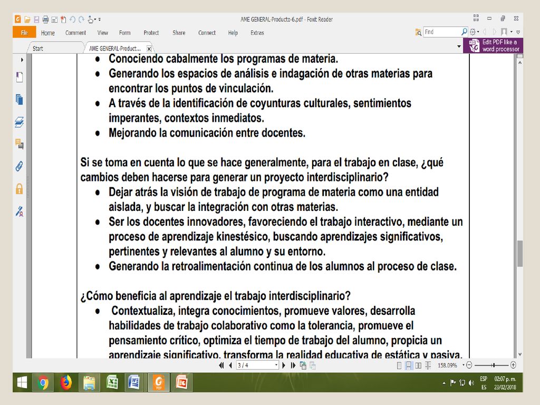This screenshot has width=540, height=405.
Task: Open the Home ribbon tab
Action: click(48, 33)
